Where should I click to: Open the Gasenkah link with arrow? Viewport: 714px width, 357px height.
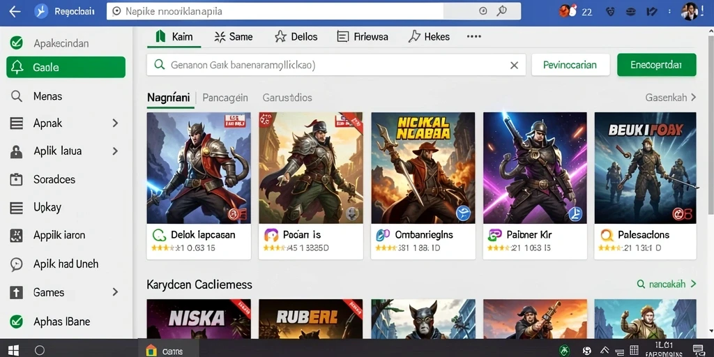(x=671, y=98)
